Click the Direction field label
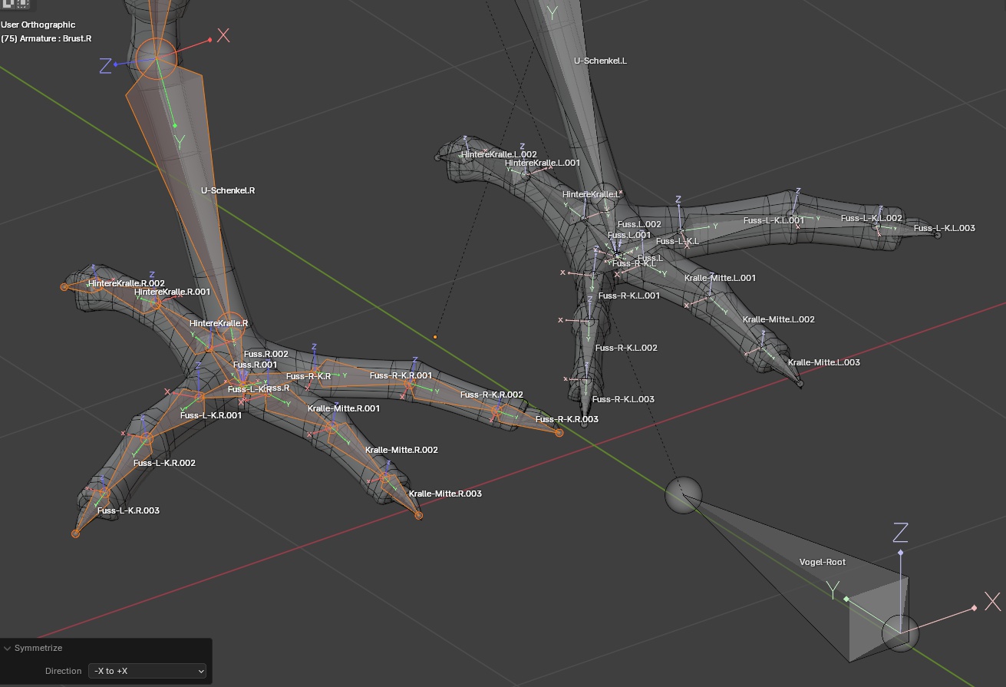 click(x=63, y=671)
